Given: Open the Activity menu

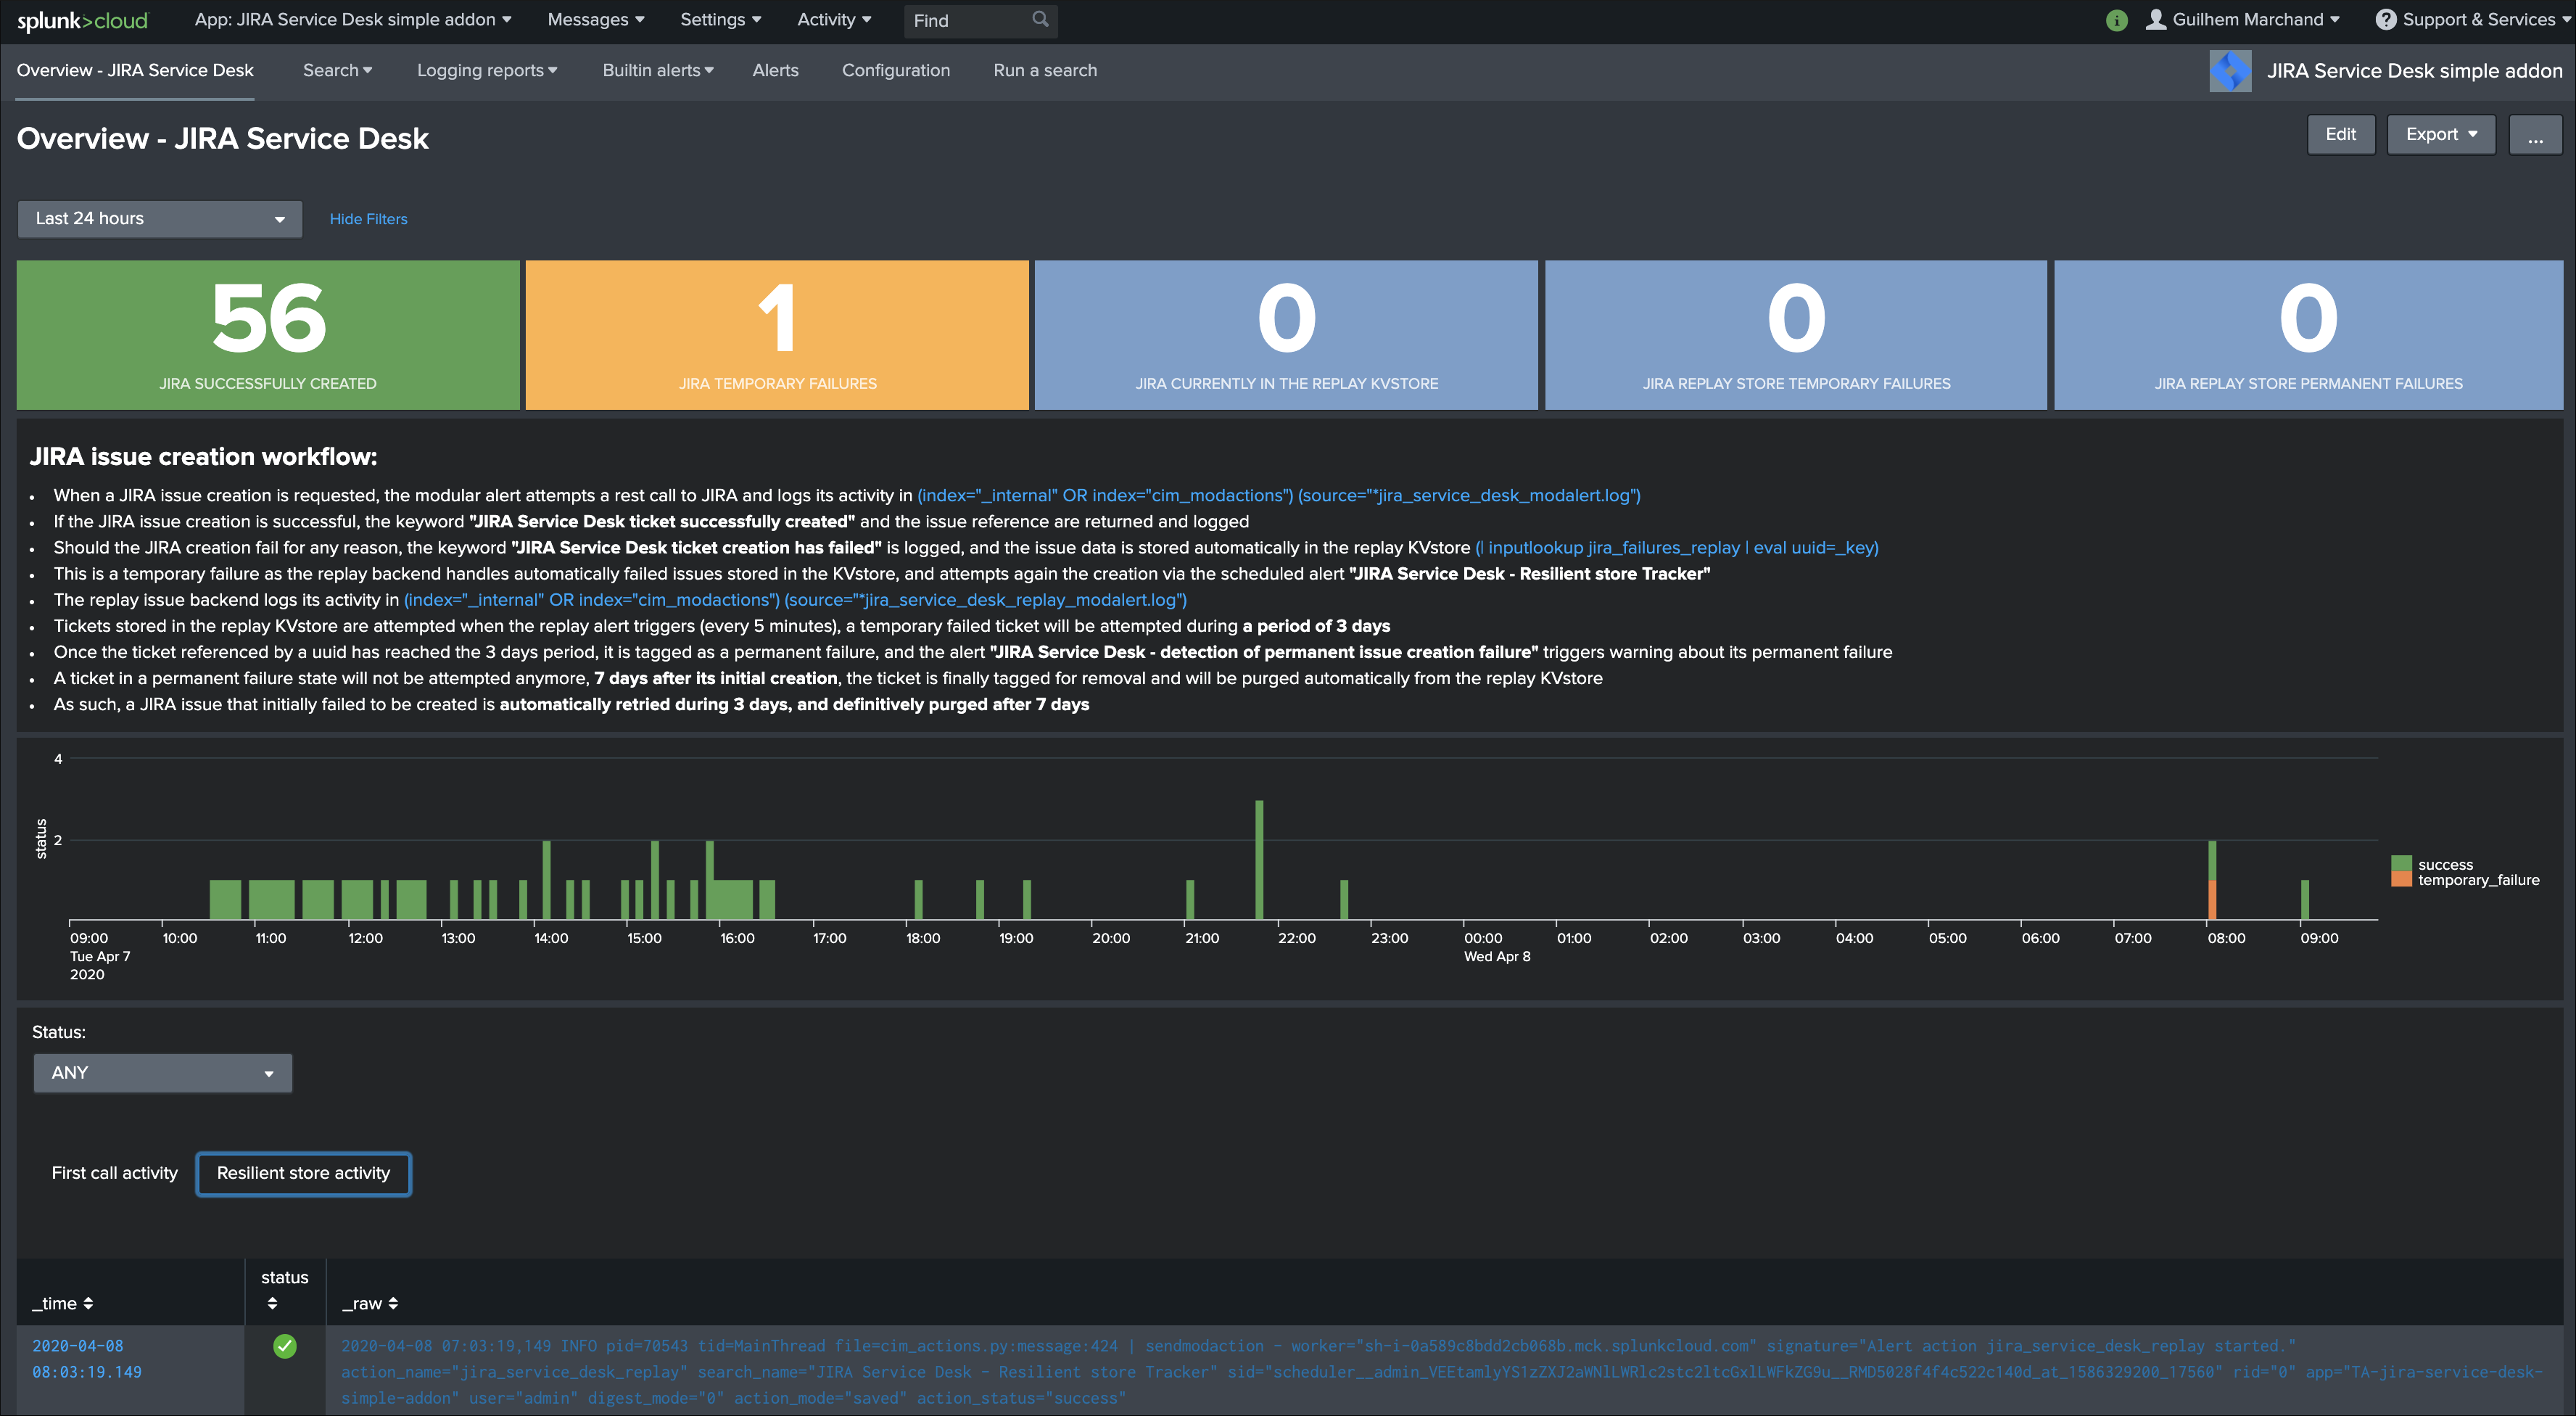Looking at the screenshot, I should 834,19.
